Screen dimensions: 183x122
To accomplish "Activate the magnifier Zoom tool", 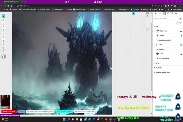I will coord(3,30).
